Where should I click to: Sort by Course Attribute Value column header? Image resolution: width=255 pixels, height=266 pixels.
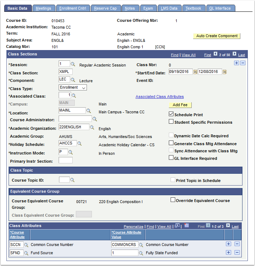(x=126, y=235)
